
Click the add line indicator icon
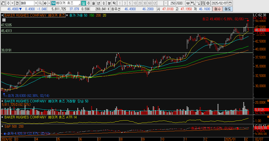coord(198,3)
